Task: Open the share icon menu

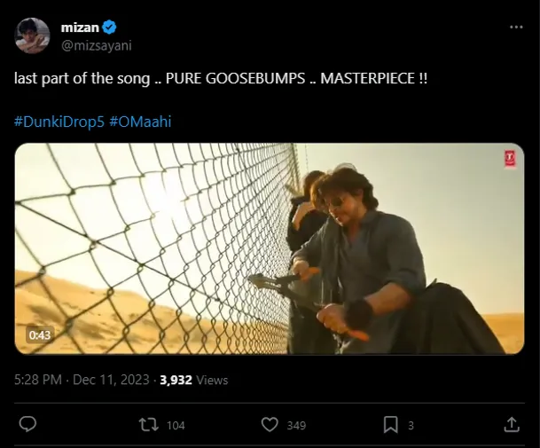Action: pyautogui.click(x=512, y=425)
